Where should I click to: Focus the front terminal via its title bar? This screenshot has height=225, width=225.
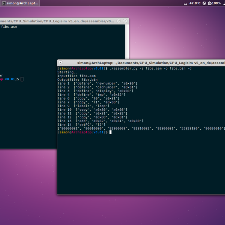click(150, 63)
